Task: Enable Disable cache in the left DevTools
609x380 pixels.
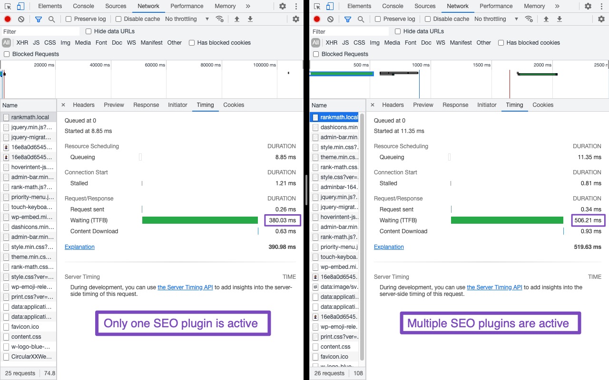Action: (x=118, y=19)
